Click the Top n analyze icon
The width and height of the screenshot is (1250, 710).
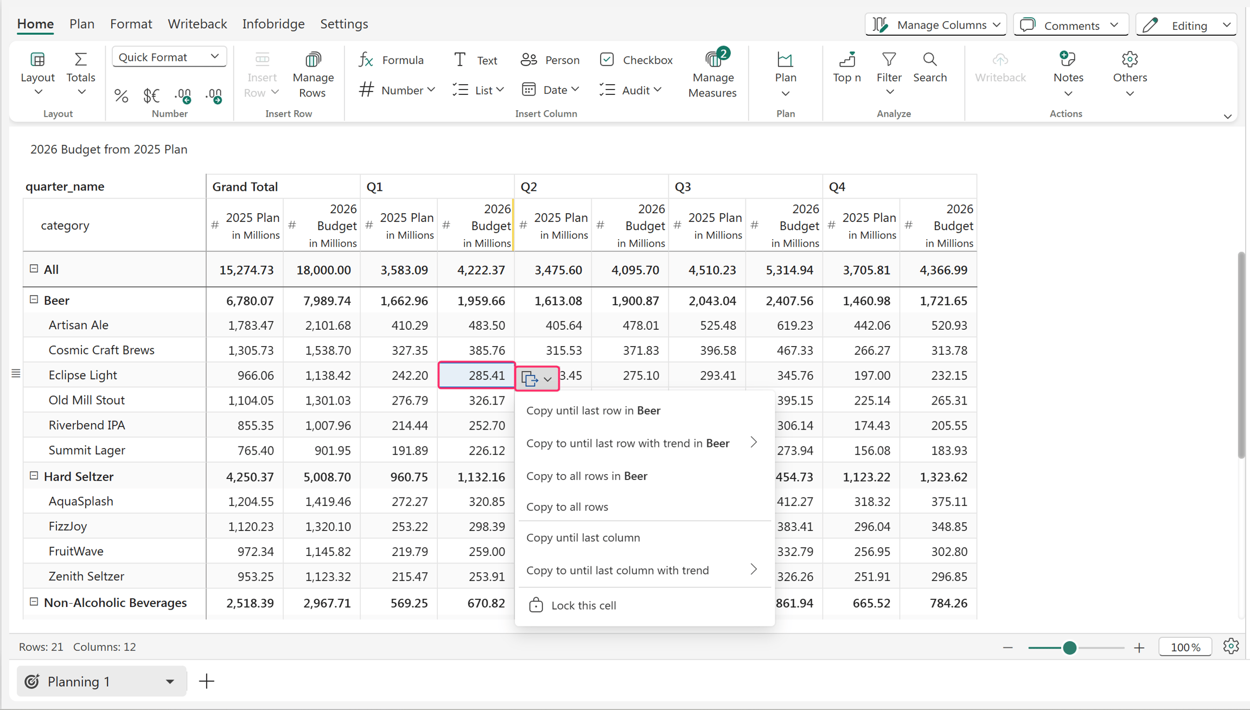(x=846, y=68)
